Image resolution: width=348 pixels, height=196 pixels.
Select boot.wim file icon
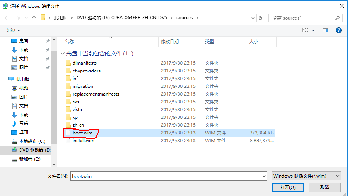68,133
